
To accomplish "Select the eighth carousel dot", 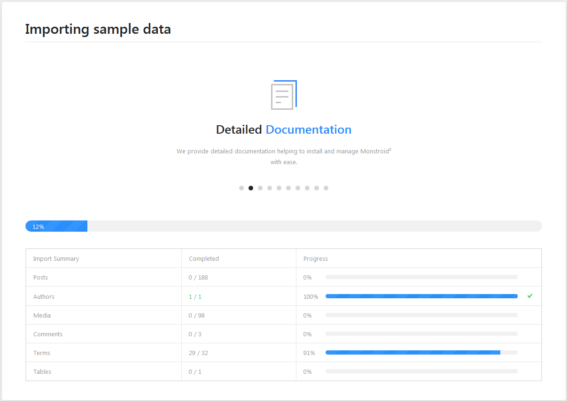I will click(x=307, y=188).
